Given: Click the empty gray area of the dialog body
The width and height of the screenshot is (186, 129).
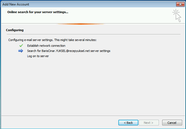Looking at the screenshot, I should (93, 86).
